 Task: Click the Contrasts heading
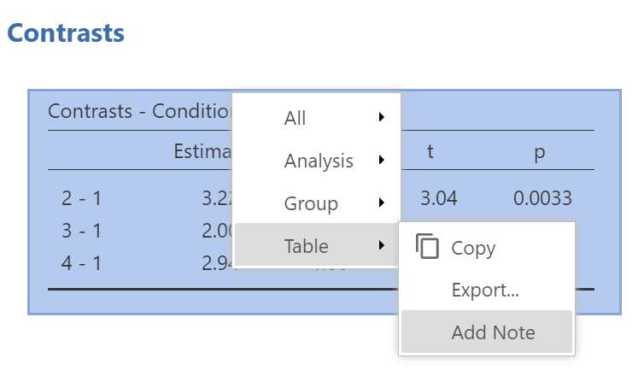click(66, 32)
